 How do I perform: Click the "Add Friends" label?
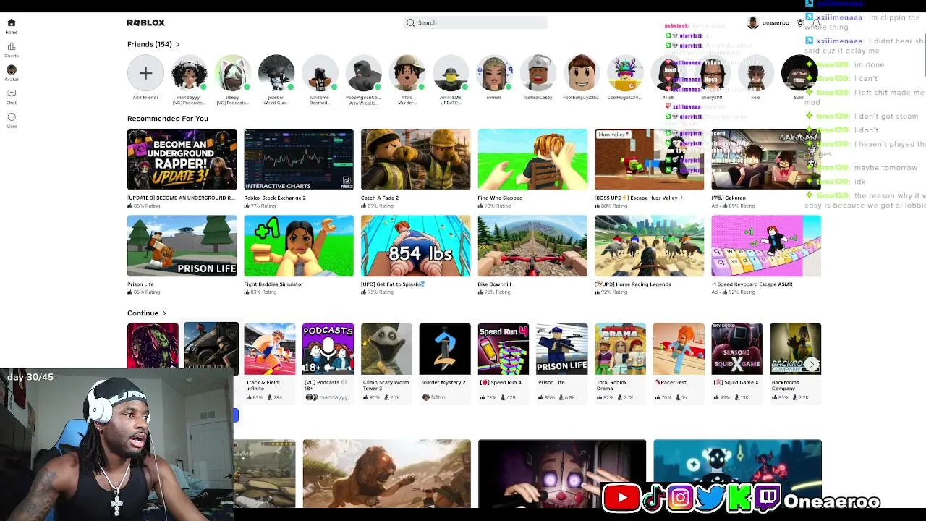coord(145,98)
